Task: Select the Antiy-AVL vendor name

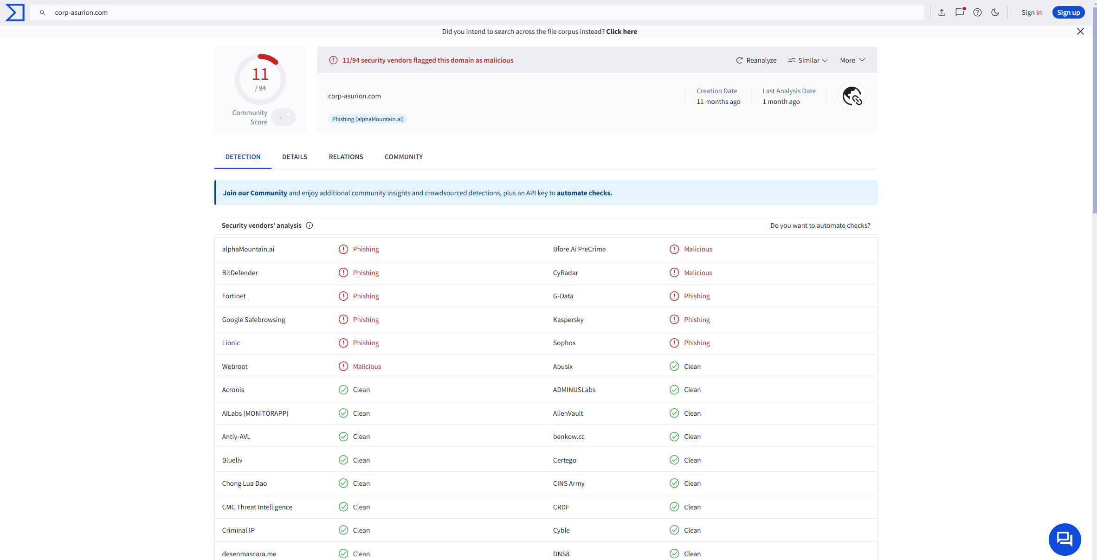Action: 236,437
